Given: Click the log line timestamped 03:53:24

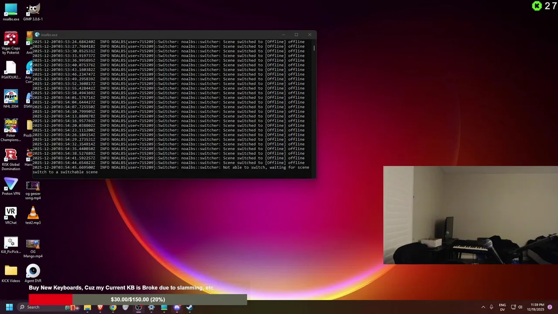Looking at the screenshot, I should coord(168,42).
